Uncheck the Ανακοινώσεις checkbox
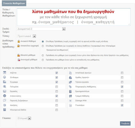This screenshot has width=135, height=128. pos(57,96)
